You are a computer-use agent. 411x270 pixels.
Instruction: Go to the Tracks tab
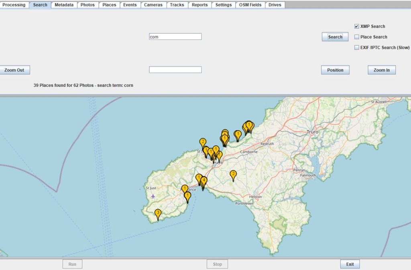[177, 5]
